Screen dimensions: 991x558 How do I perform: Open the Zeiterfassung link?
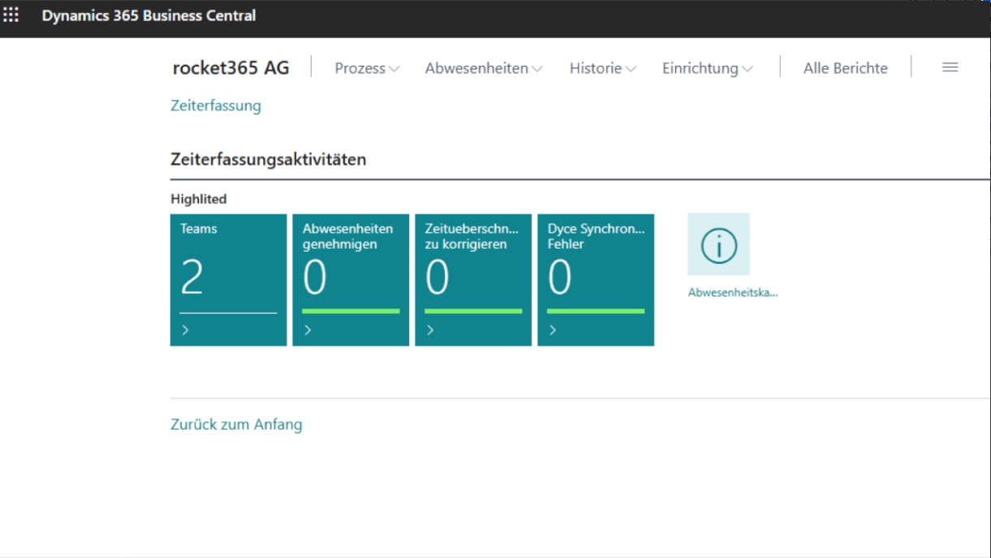216,106
